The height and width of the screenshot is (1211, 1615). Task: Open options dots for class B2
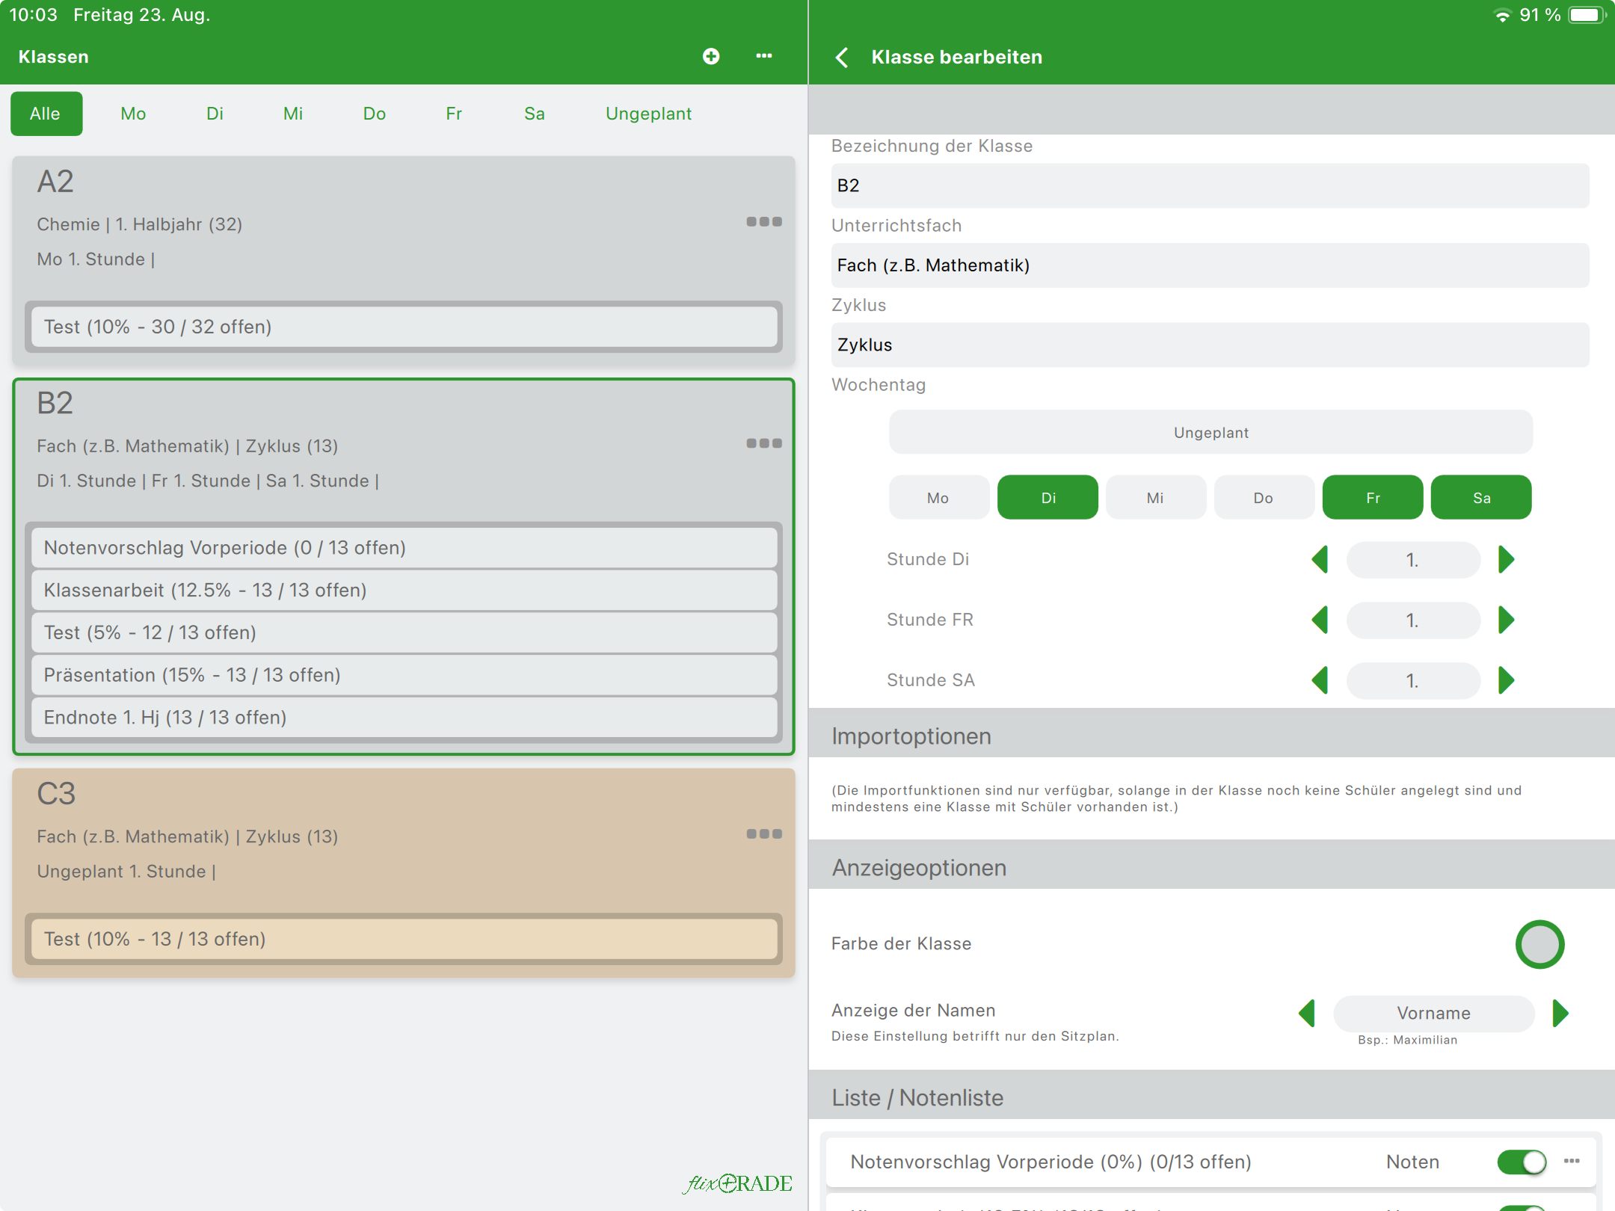pos(763,443)
